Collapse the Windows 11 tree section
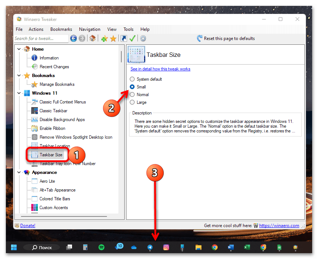This screenshot has width=318, height=259. coord(19,93)
